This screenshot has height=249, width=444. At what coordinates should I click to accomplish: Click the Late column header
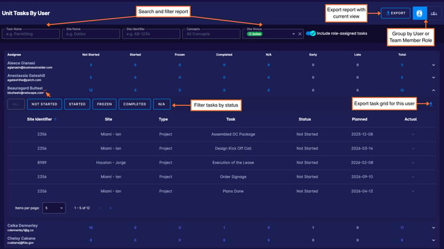[357, 54]
